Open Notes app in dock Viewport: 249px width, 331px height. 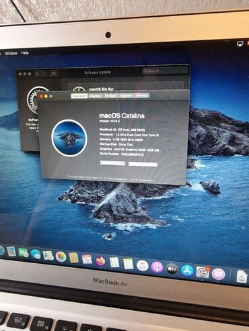[129, 264]
